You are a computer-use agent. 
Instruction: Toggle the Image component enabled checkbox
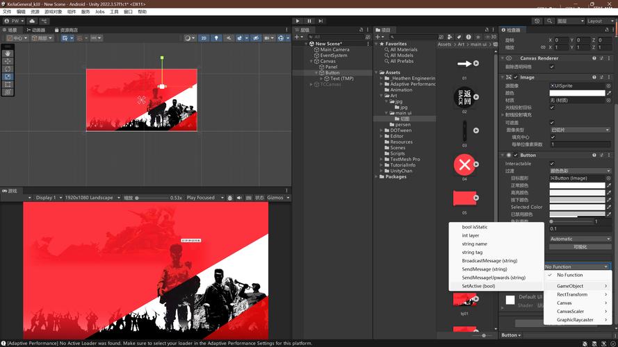coord(516,78)
